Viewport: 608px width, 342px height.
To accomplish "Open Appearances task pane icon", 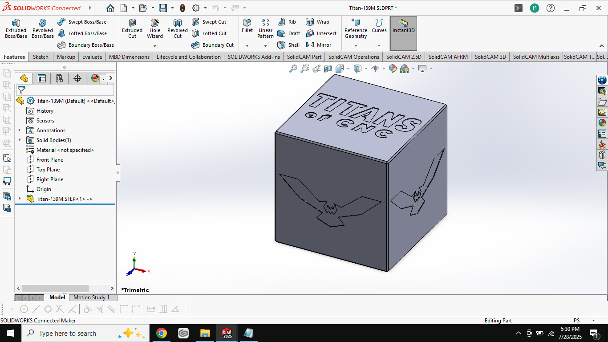I will pos(602,123).
